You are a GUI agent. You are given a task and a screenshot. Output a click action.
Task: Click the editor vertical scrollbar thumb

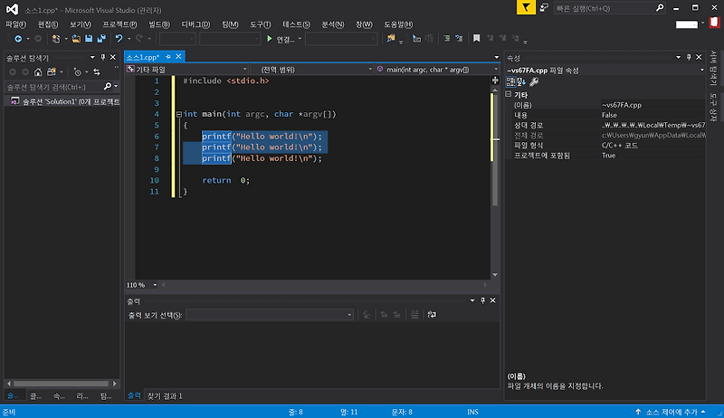pyautogui.click(x=495, y=150)
